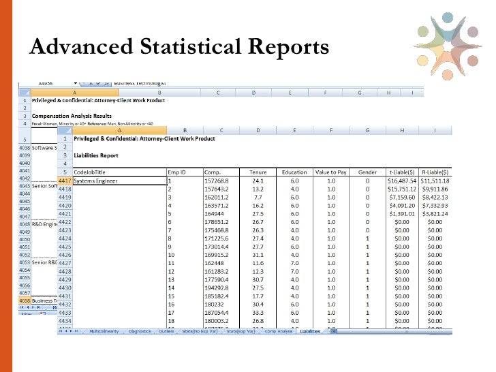
Task: Click last-sheet arrow in Compensation Analysis workbook
Action: [39, 307]
